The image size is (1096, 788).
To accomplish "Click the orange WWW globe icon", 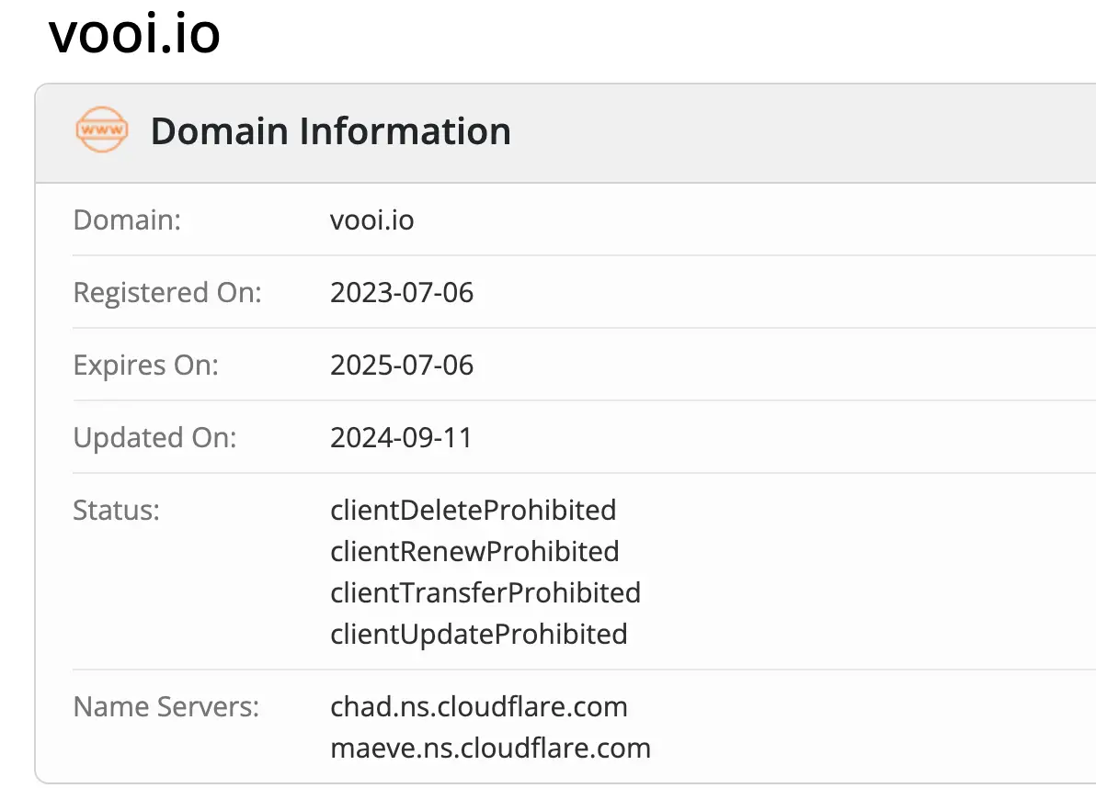I will (x=101, y=130).
